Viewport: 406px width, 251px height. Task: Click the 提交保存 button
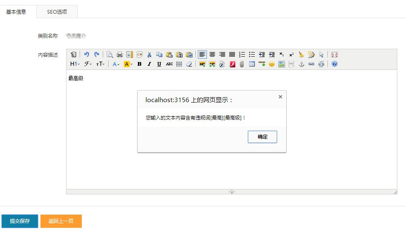[x=20, y=221]
